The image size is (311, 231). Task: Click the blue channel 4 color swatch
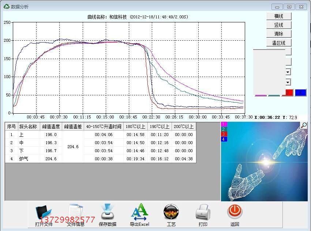300,93
